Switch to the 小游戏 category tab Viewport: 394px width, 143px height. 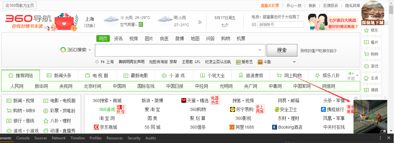(174, 75)
